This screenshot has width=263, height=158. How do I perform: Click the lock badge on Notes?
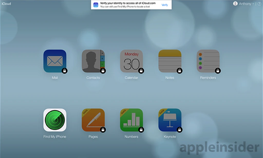tap(180, 71)
